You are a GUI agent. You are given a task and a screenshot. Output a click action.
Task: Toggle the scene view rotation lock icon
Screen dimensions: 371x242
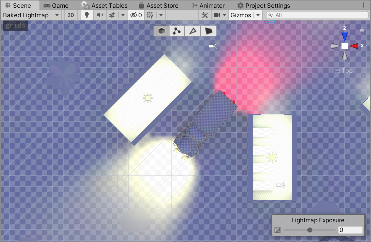pos(362,29)
